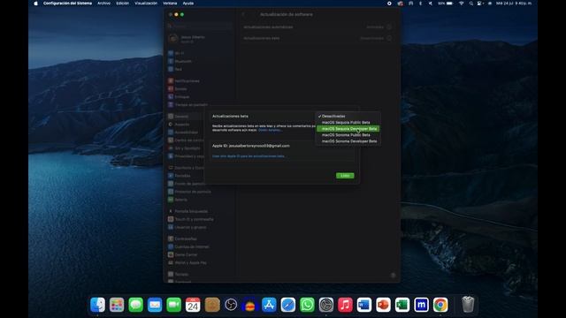Launch Safari from the Dock
This screenshot has width=566, height=318.
point(288,305)
